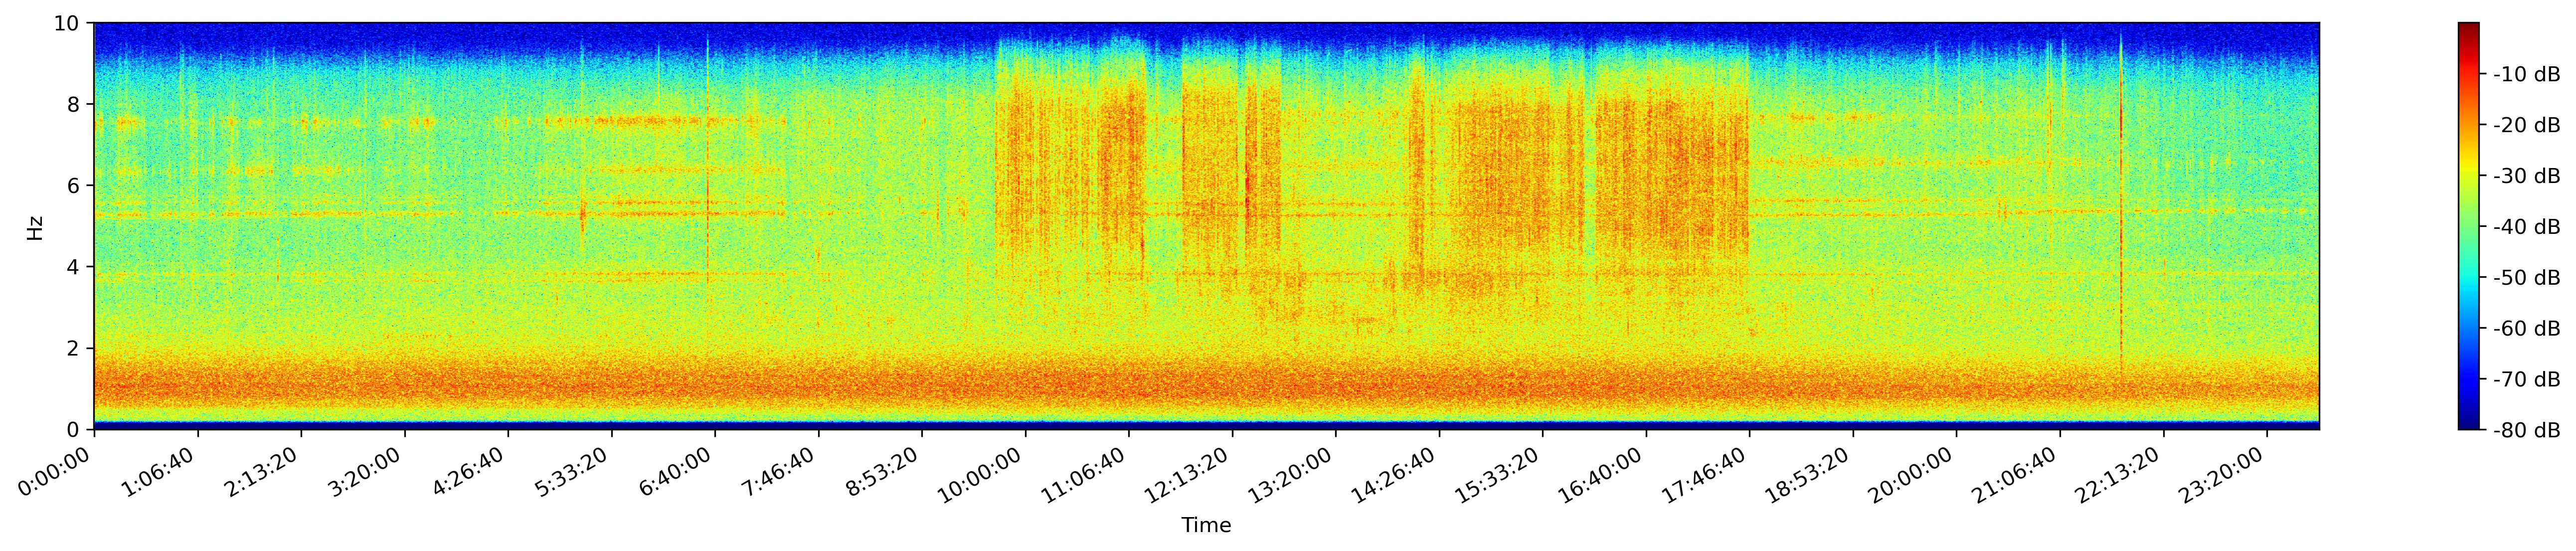Click the dark blue bottom of the colorbar
2576x551 pixels.
tap(2469, 422)
